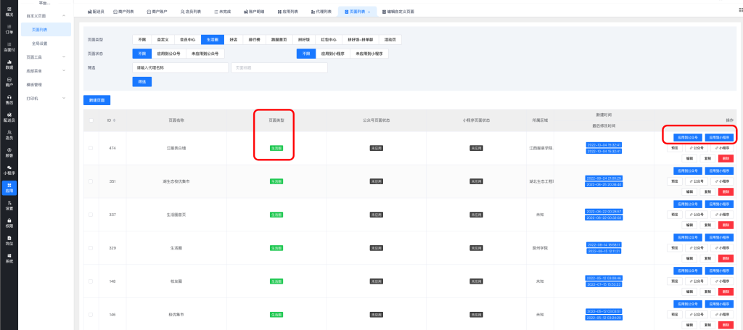The image size is (743, 330).
Task: Click the 新建页面 button
Action: (x=97, y=99)
